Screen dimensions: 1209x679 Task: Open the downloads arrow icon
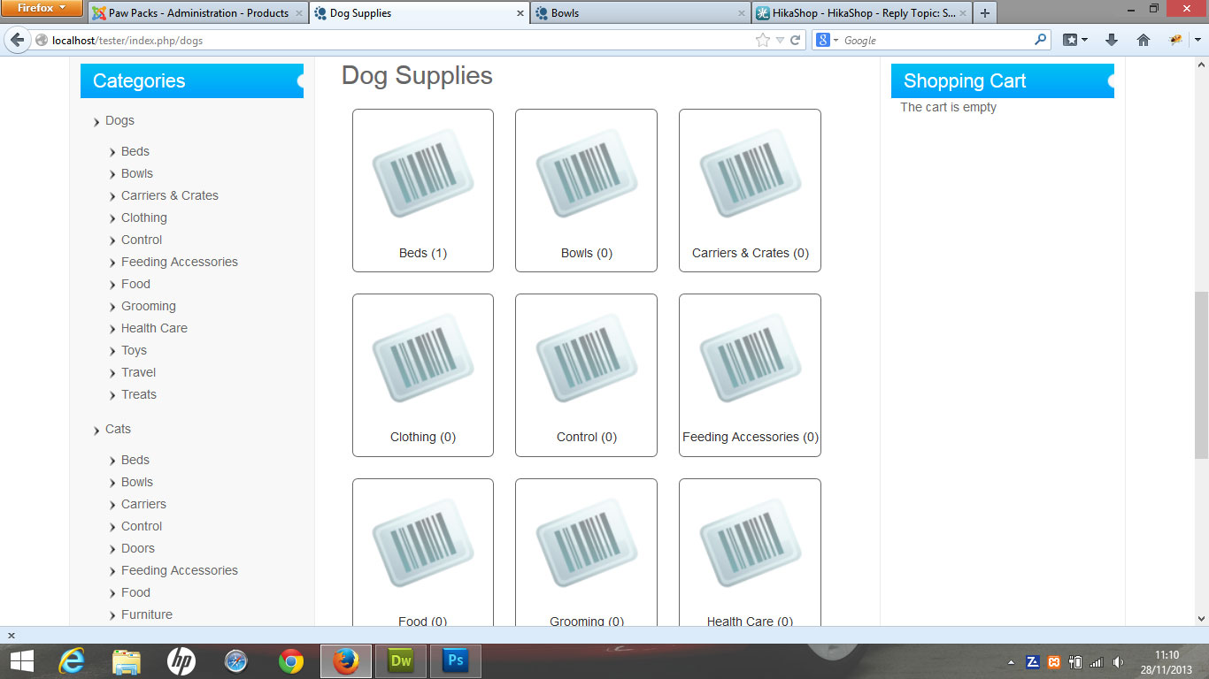click(x=1112, y=40)
